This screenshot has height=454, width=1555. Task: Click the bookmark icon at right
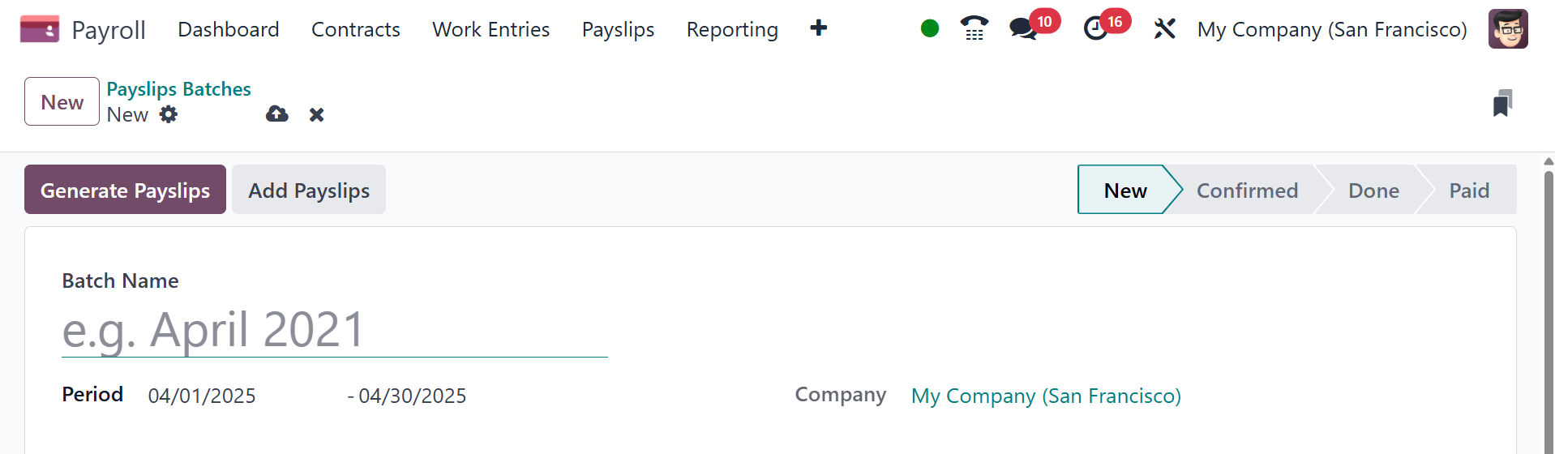click(x=1502, y=103)
